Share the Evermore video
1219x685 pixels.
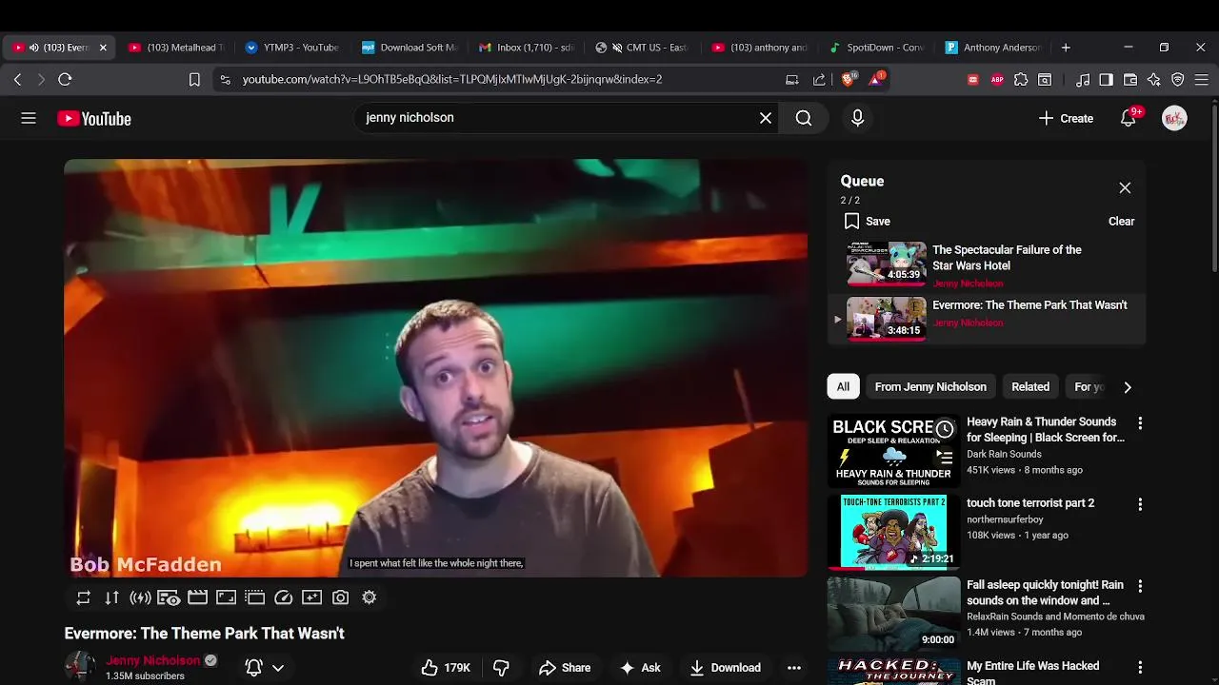point(565,668)
